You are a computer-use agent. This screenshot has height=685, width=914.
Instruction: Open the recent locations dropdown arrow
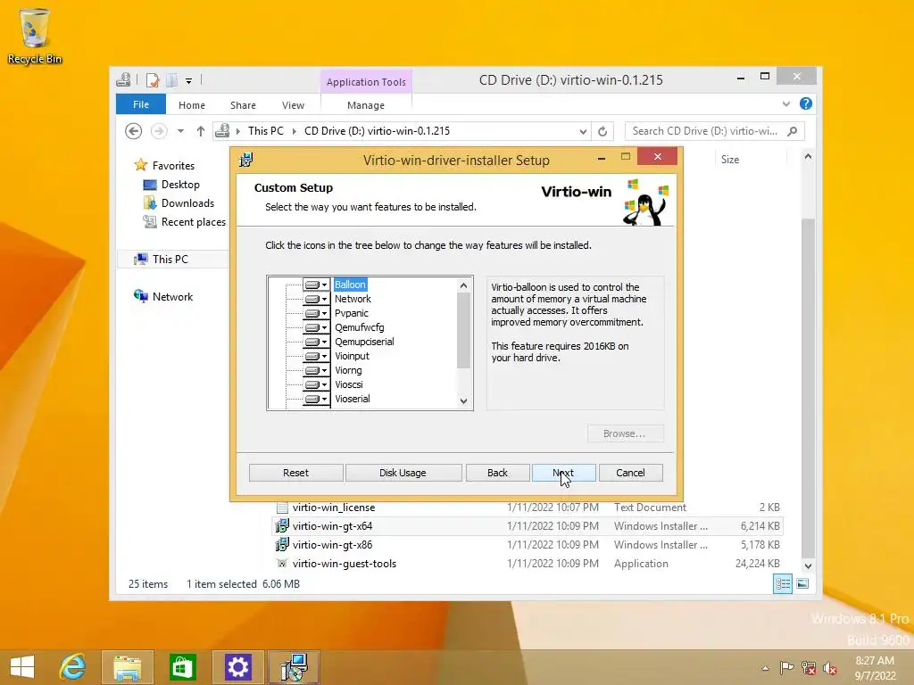click(x=180, y=131)
